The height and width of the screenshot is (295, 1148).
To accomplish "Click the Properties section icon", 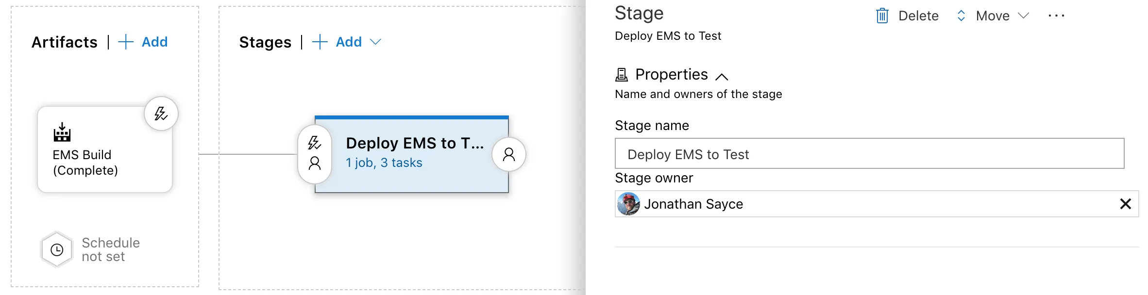I will tap(622, 75).
